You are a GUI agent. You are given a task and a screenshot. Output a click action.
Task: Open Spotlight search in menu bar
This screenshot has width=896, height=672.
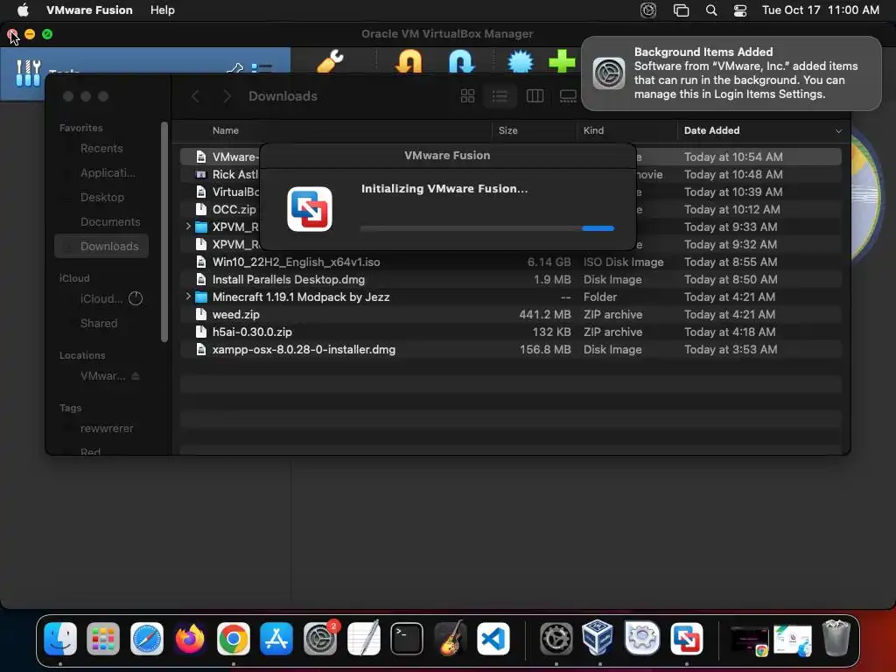pos(711,10)
